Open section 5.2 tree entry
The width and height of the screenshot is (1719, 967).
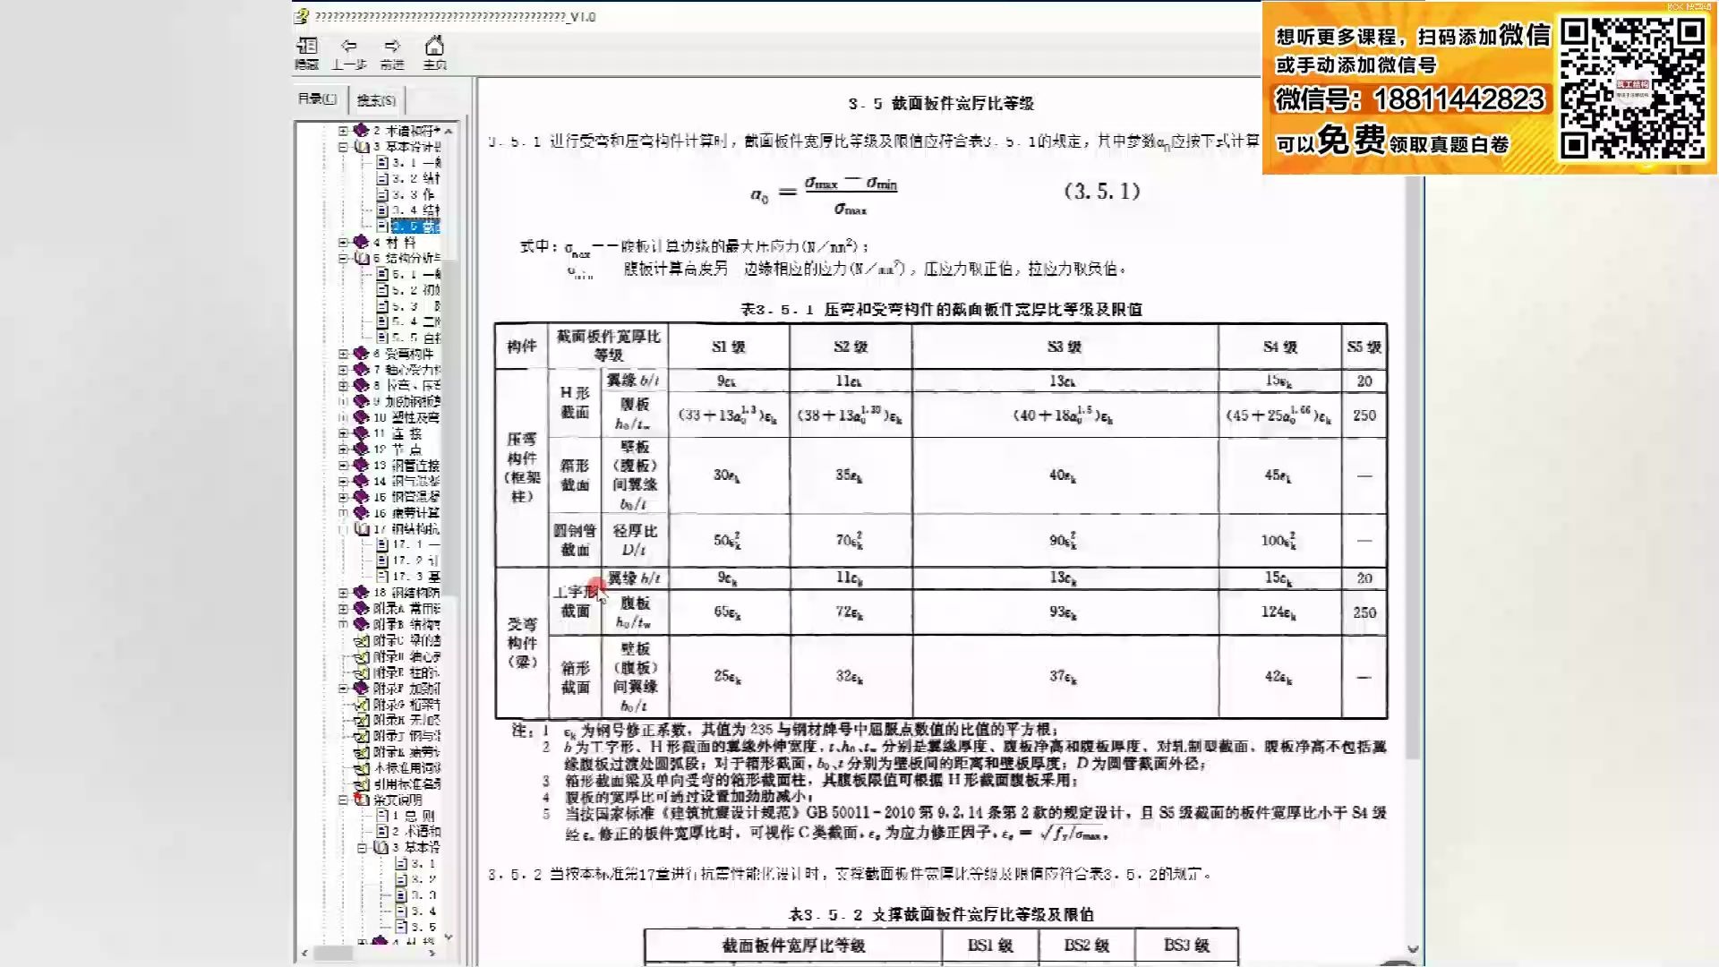[408, 290]
